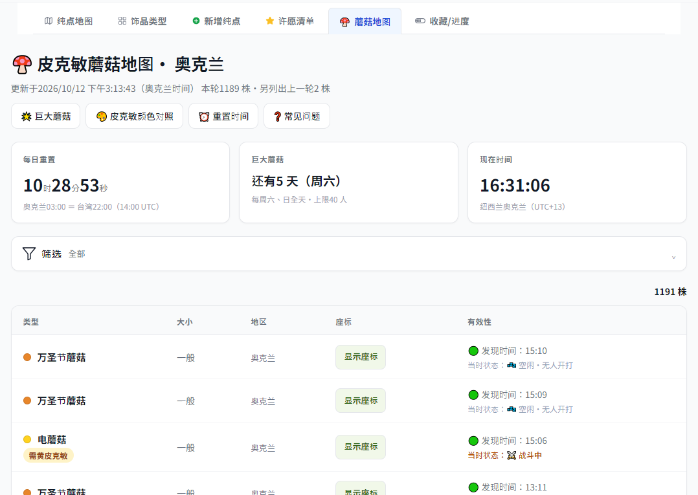
Task: Open the 新增纯点 tab
Action: pyautogui.click(x=216, y=21)
